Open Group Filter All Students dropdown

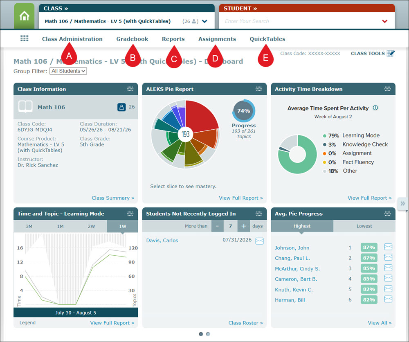[68, 71]
